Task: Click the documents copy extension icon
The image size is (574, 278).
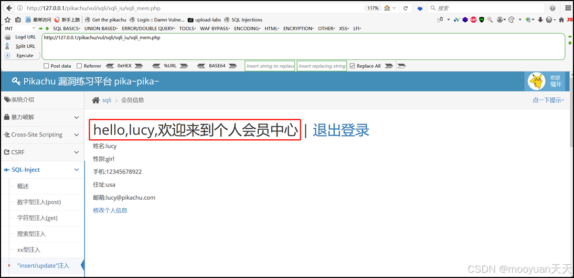Action: pos(439,20)
